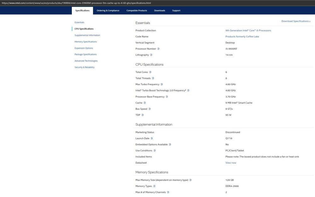Click help icon for Turbo Boost Technology 2.0
The height and width of the screenshot is (197, 315).
pos(188,90)
